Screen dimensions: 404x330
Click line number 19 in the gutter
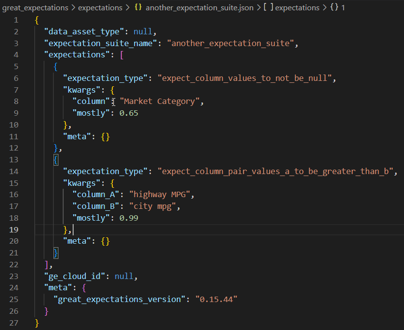click(x=14, y=229)
